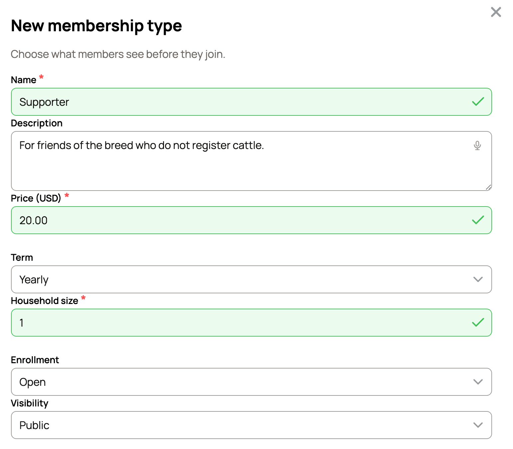513x449 pixels.
Task: Click the Name field containing Supporter
Action: point(252,102)
